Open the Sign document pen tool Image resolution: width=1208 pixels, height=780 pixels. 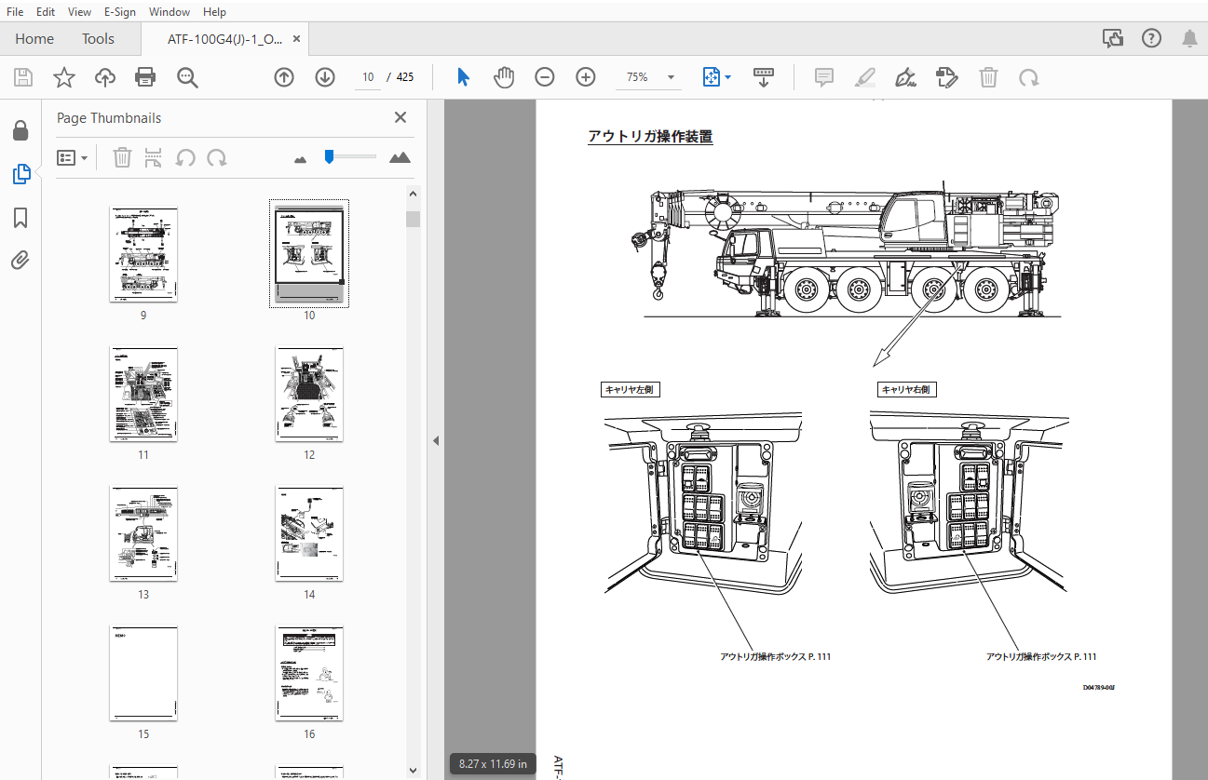point(904,77)
